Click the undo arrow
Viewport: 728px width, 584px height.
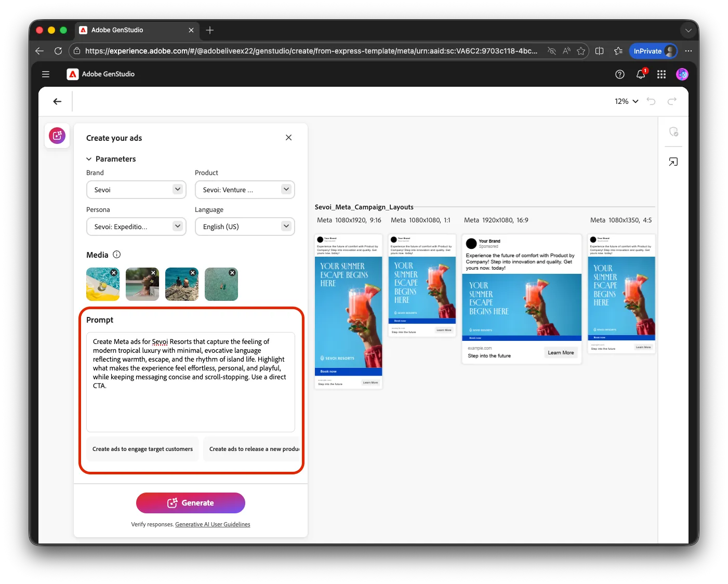coord(651,101)
